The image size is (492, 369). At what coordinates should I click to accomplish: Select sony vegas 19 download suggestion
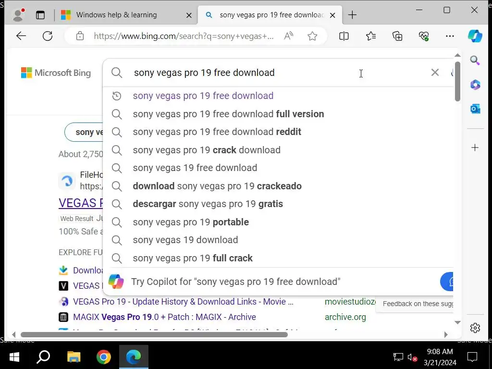pos(278,240)
